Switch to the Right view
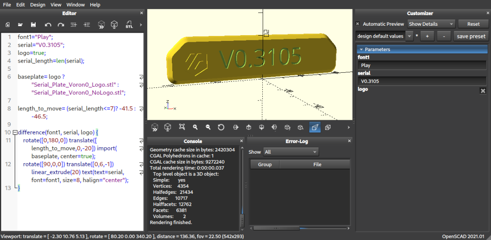491x240 pixels. (236, 127)
